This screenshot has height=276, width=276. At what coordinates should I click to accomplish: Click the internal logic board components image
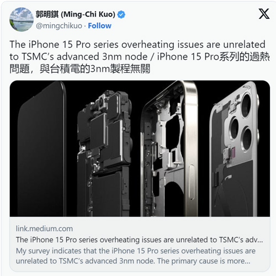click(104, 153)
